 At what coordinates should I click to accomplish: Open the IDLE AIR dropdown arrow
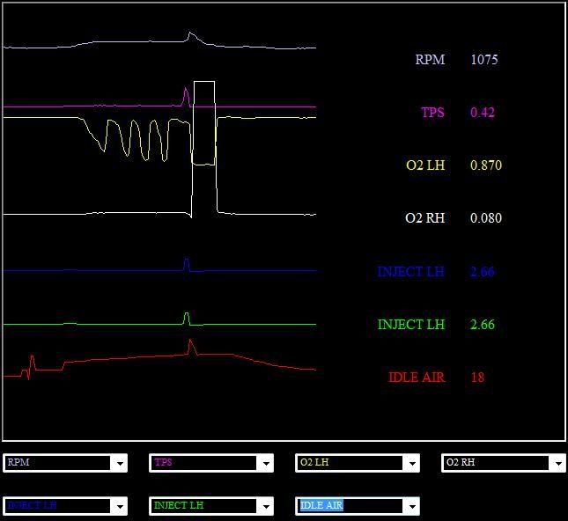tap(410, 506)
